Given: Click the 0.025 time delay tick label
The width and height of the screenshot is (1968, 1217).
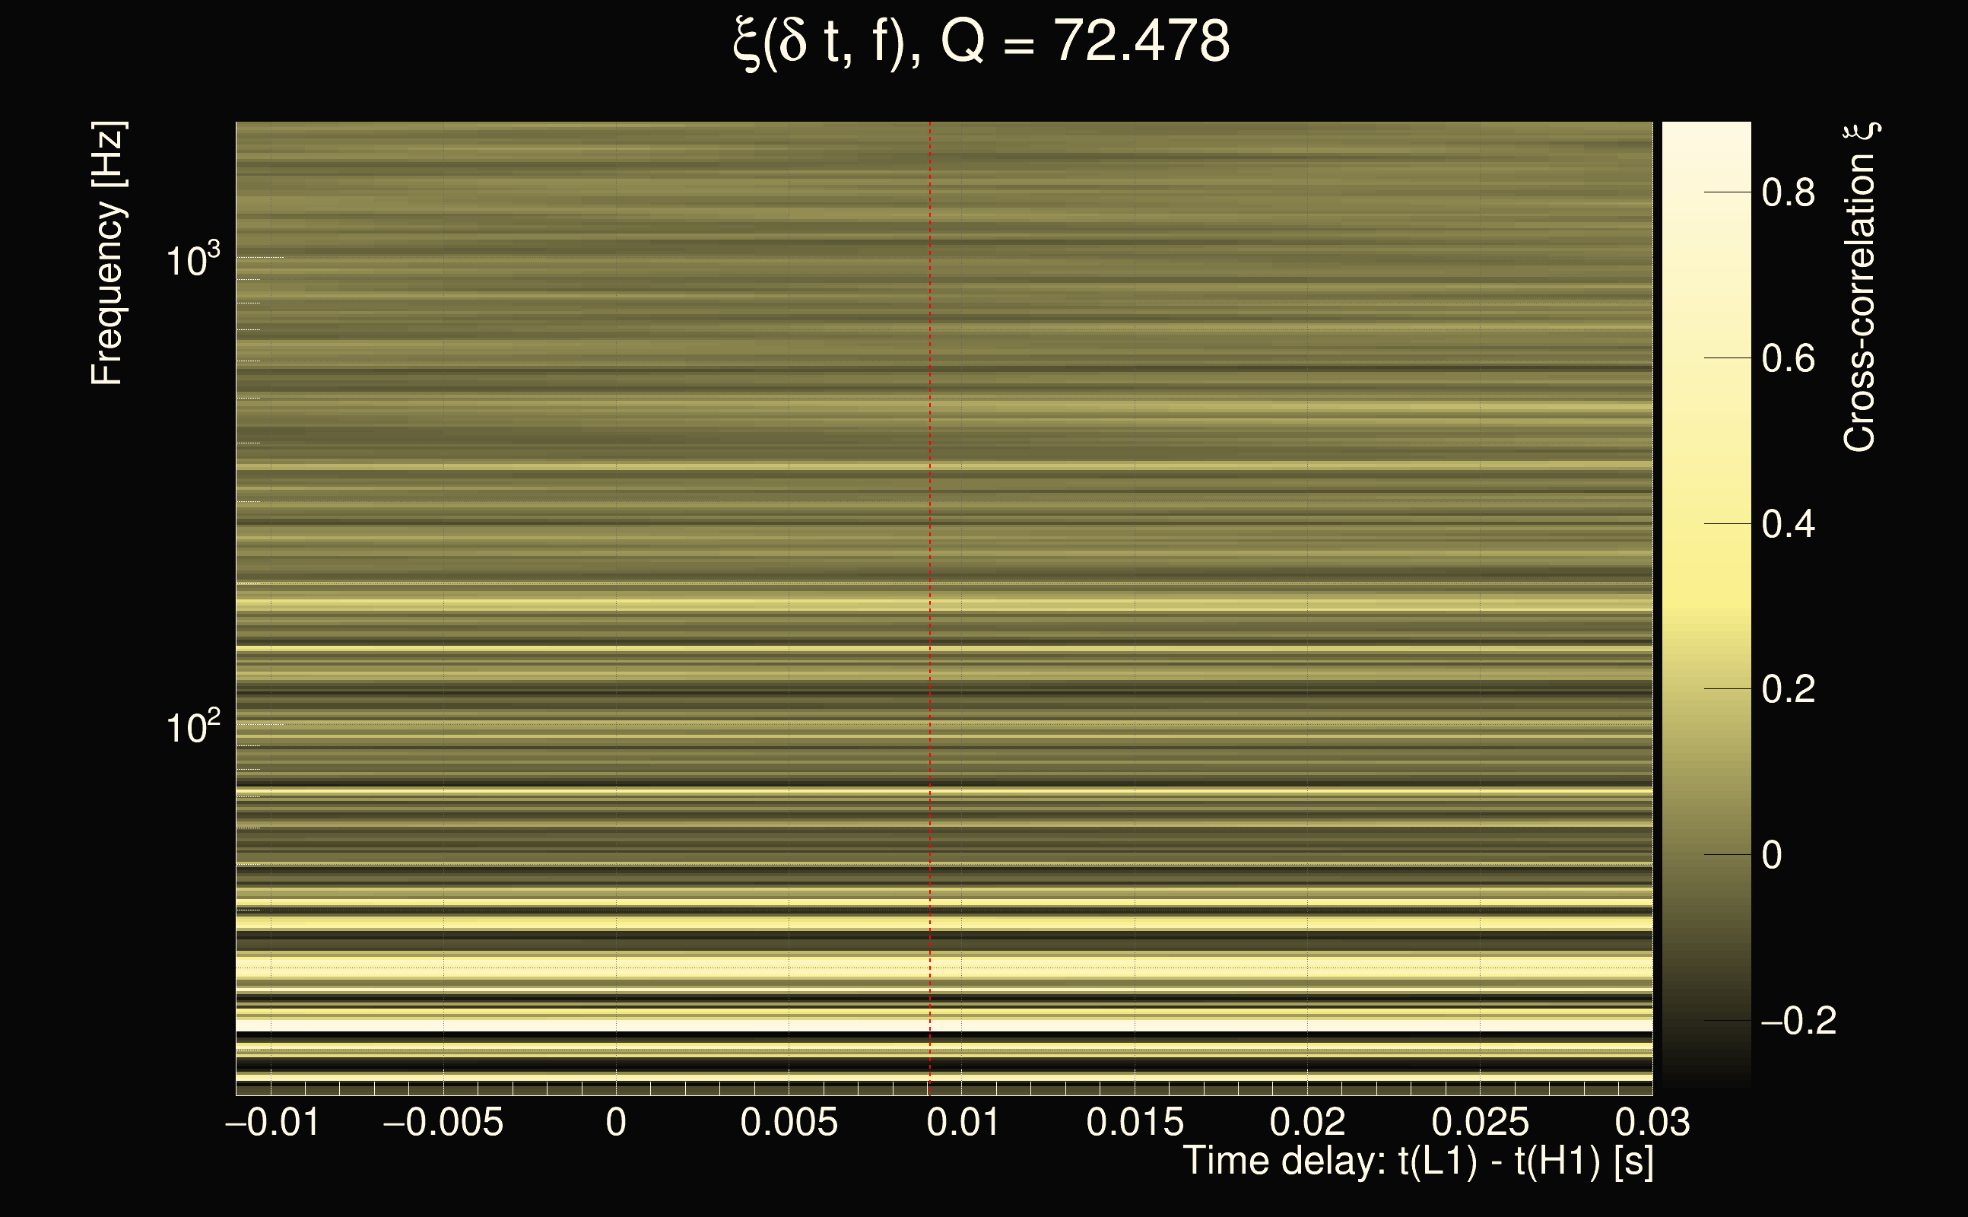Looking at the screenshot, I should [x=1480, y=1122].
